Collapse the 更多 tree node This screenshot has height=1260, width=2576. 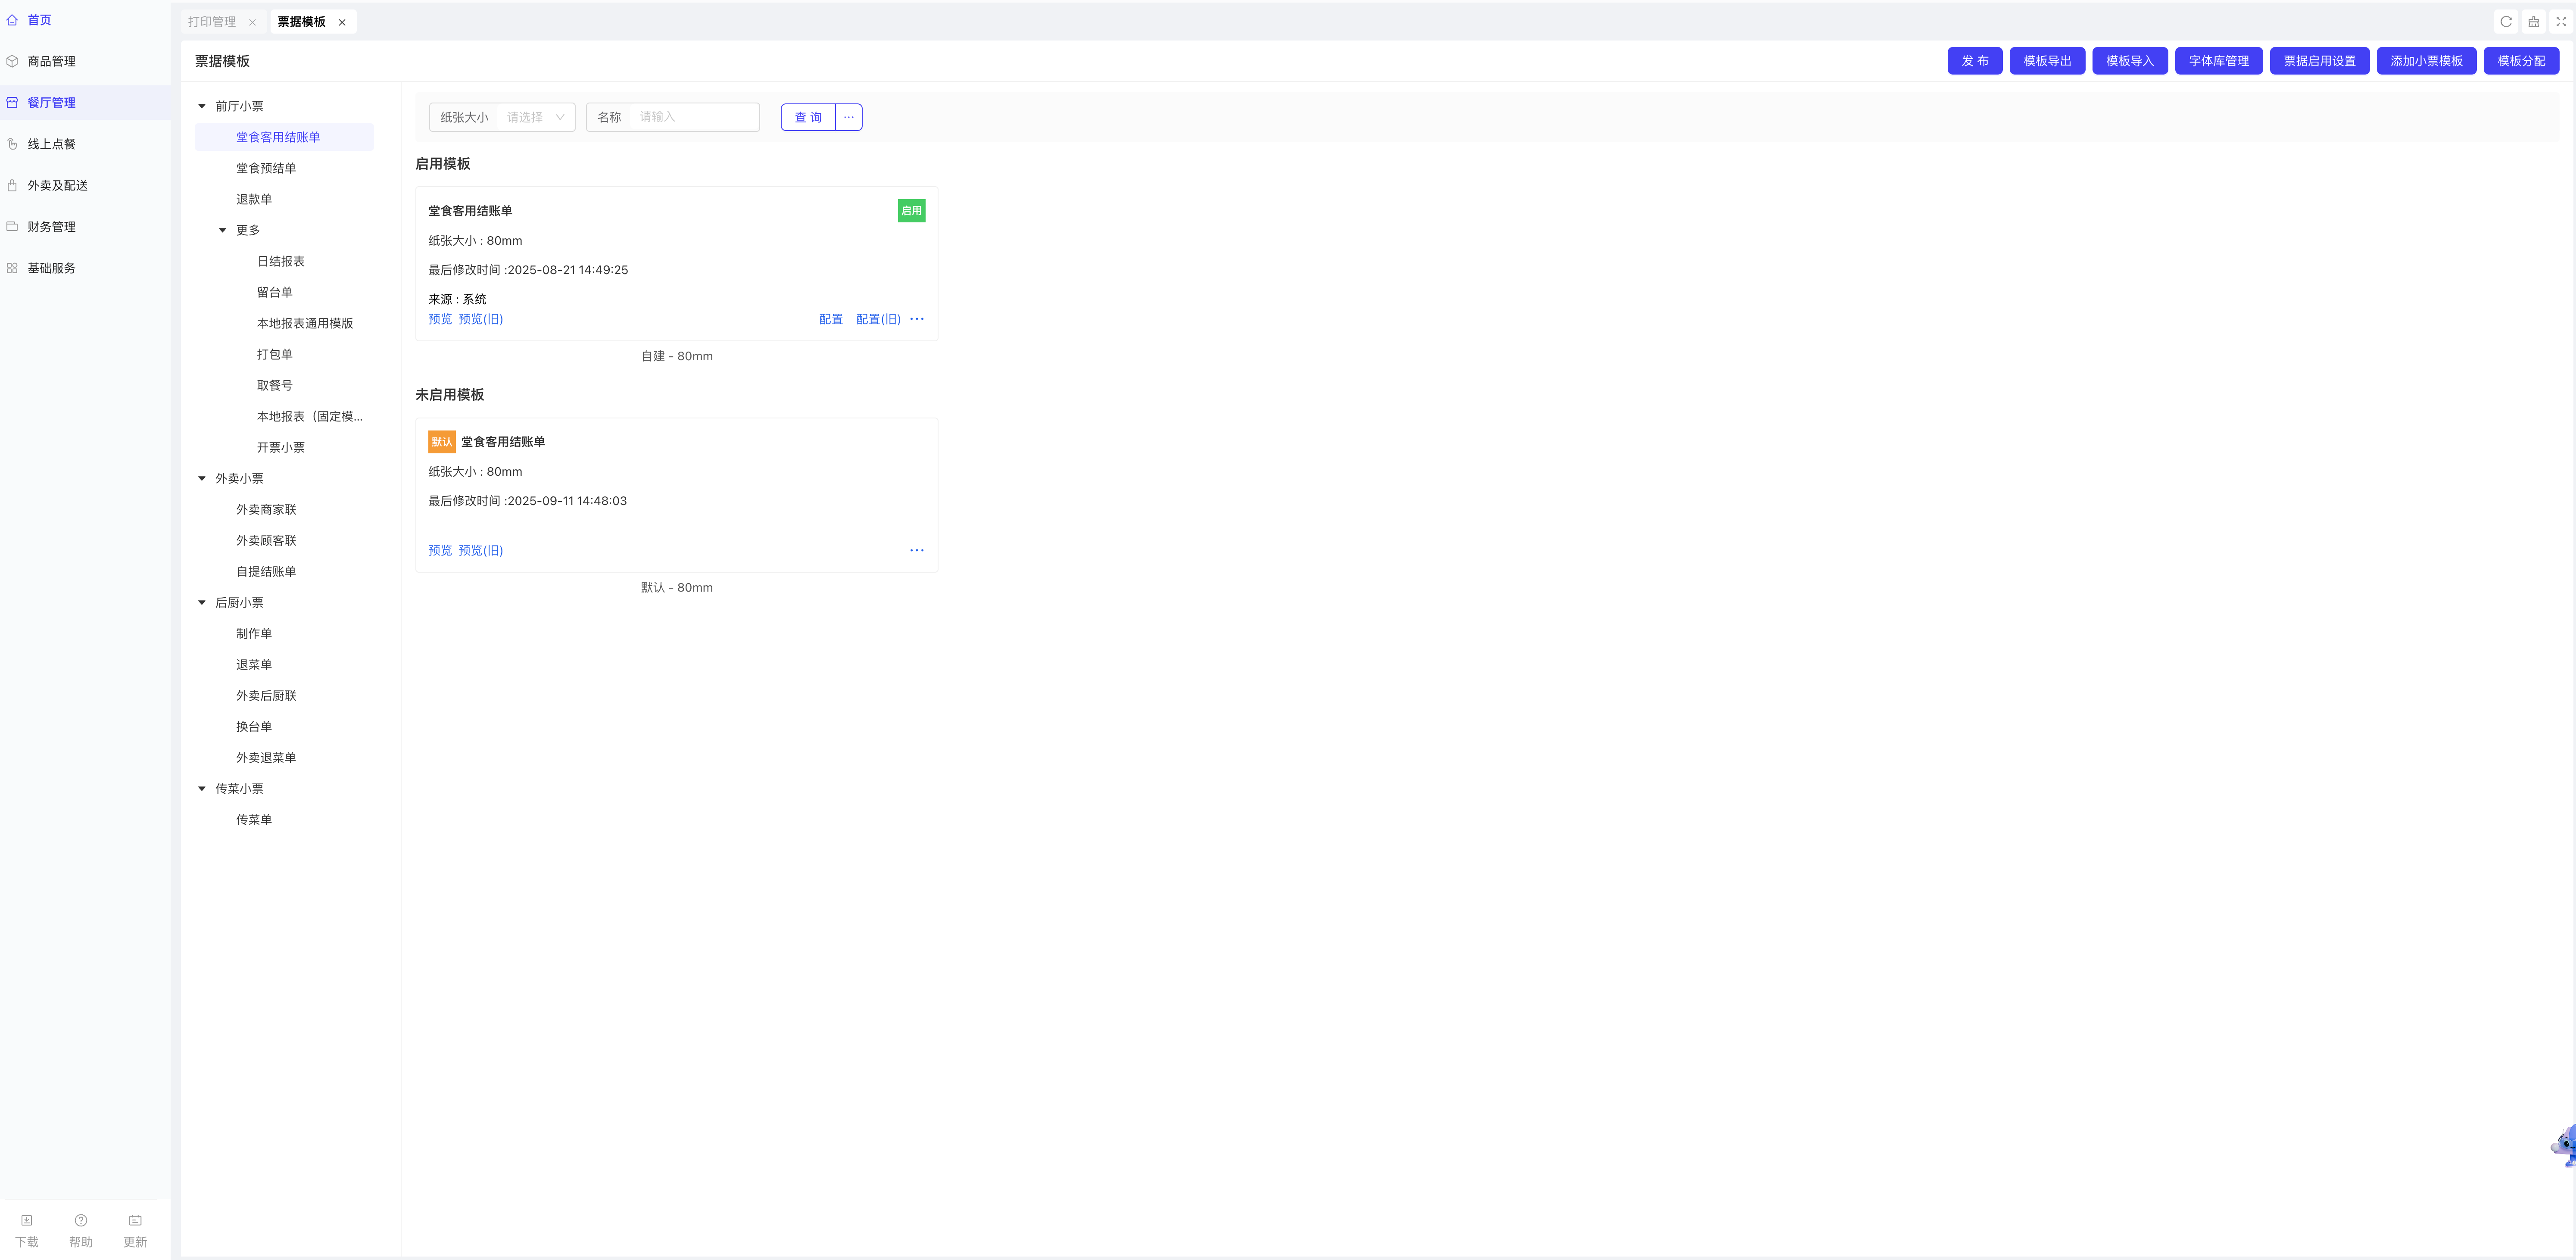click(223, 230)
